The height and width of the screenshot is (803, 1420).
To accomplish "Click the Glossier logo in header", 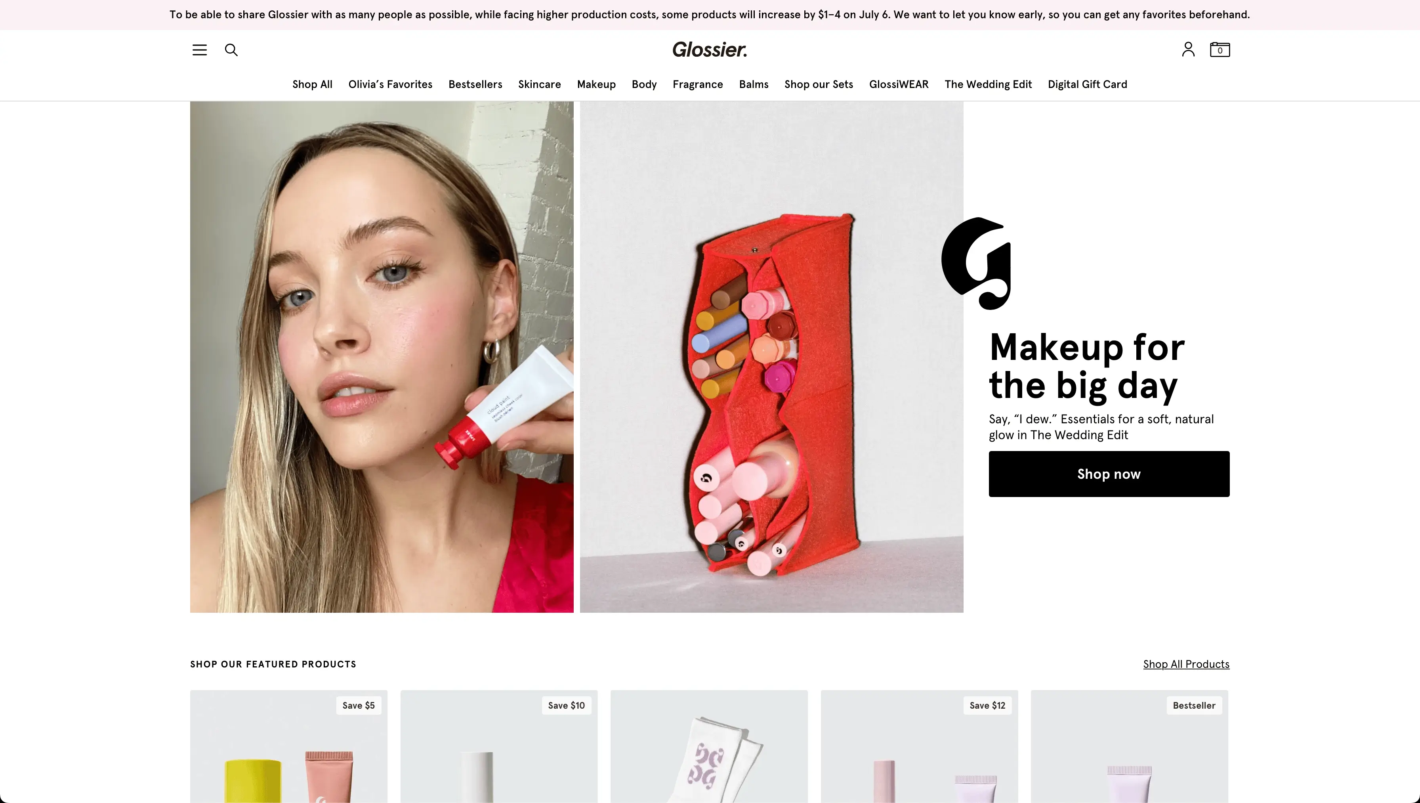I will coord(710,50).
